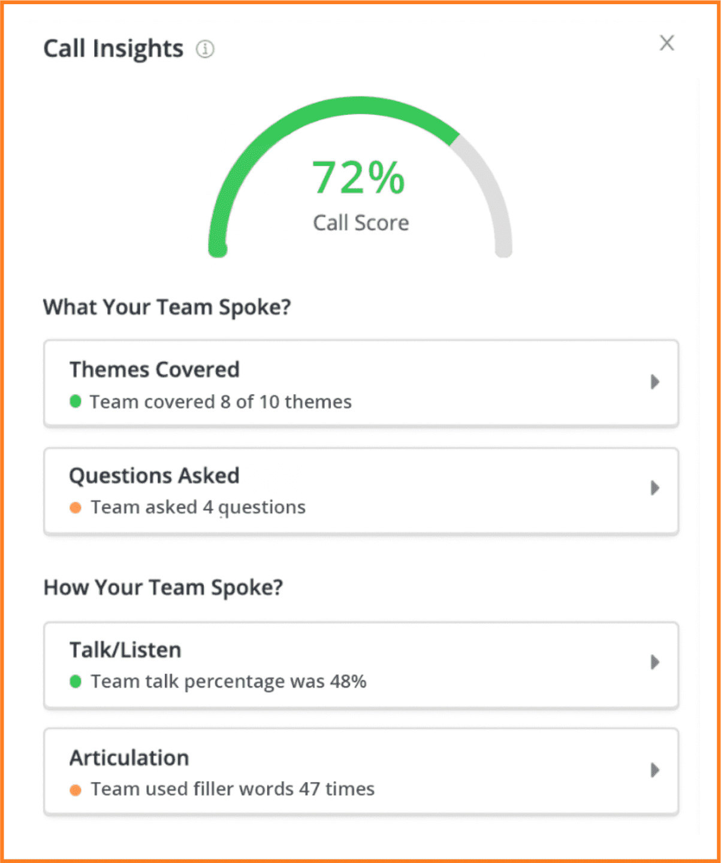Click orange status dot under Articulation
This screenshot has height=863, width=721.
click(76, 790)
